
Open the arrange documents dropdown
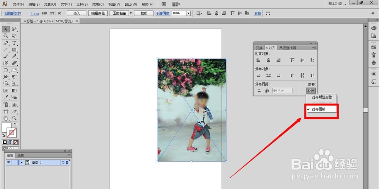[x=176, y=4]
